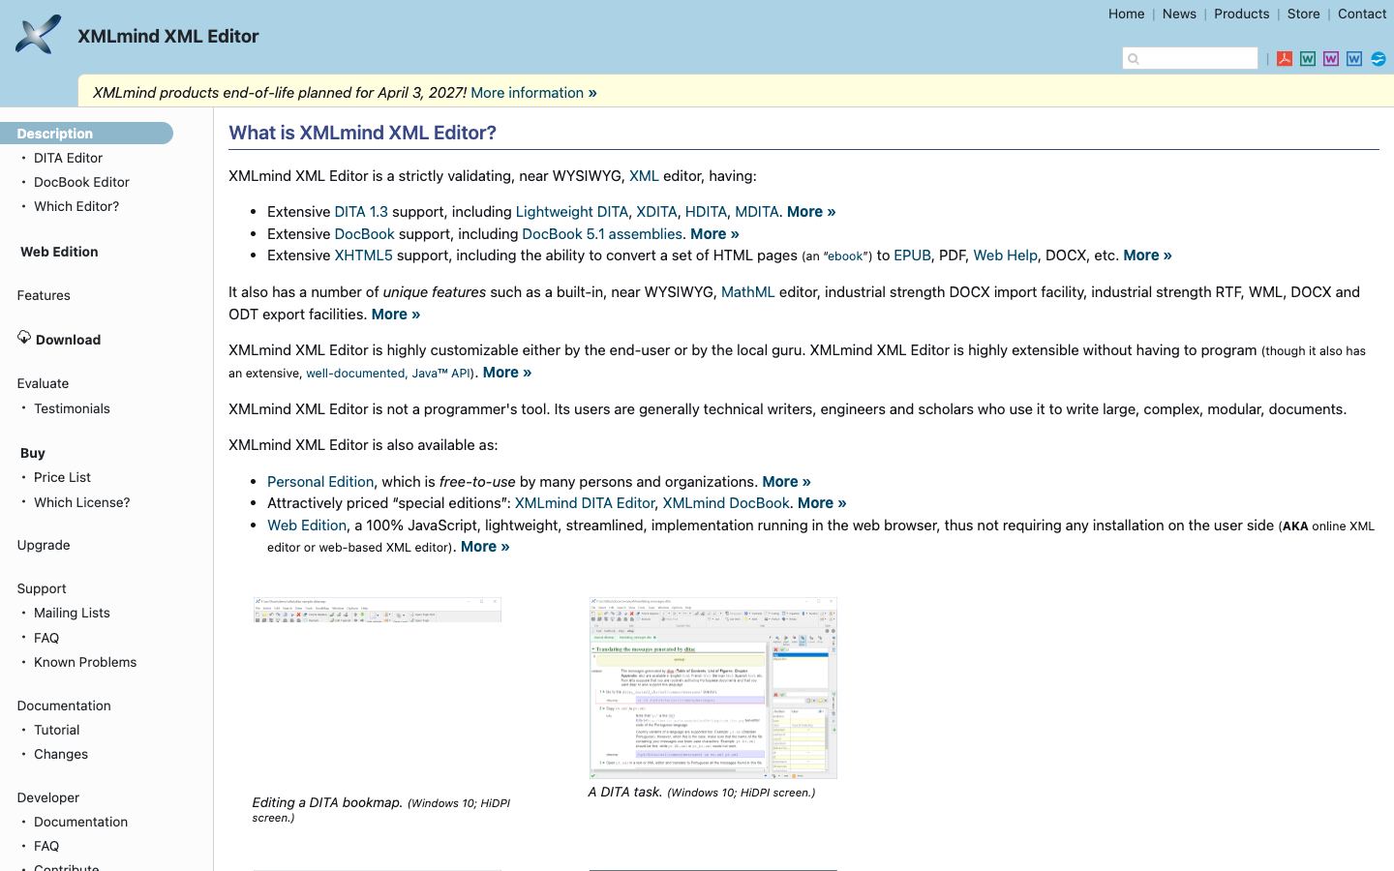Click XMLmind DocBook link
Screen dimensions: 1394x871
coord(726,503)
